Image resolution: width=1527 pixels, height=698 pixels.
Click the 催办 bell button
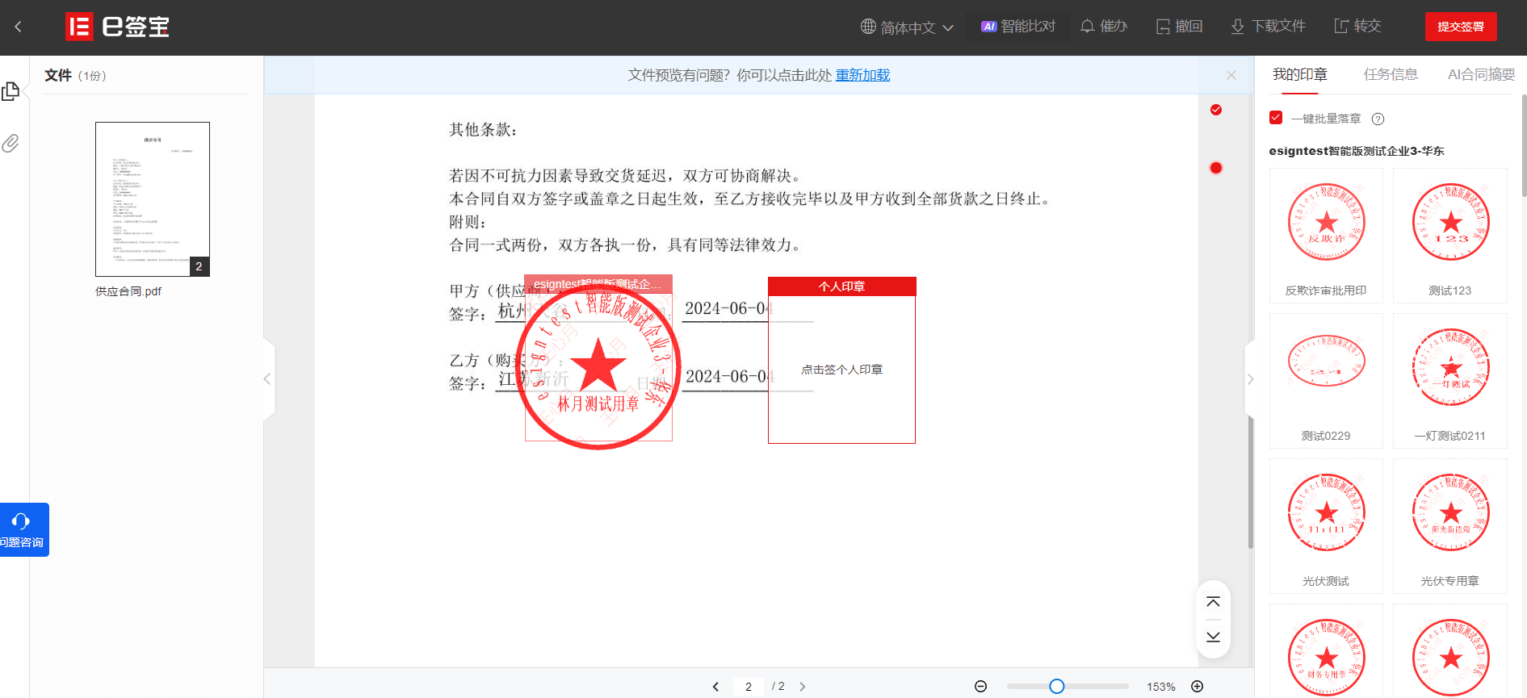tap(1104, 27)
